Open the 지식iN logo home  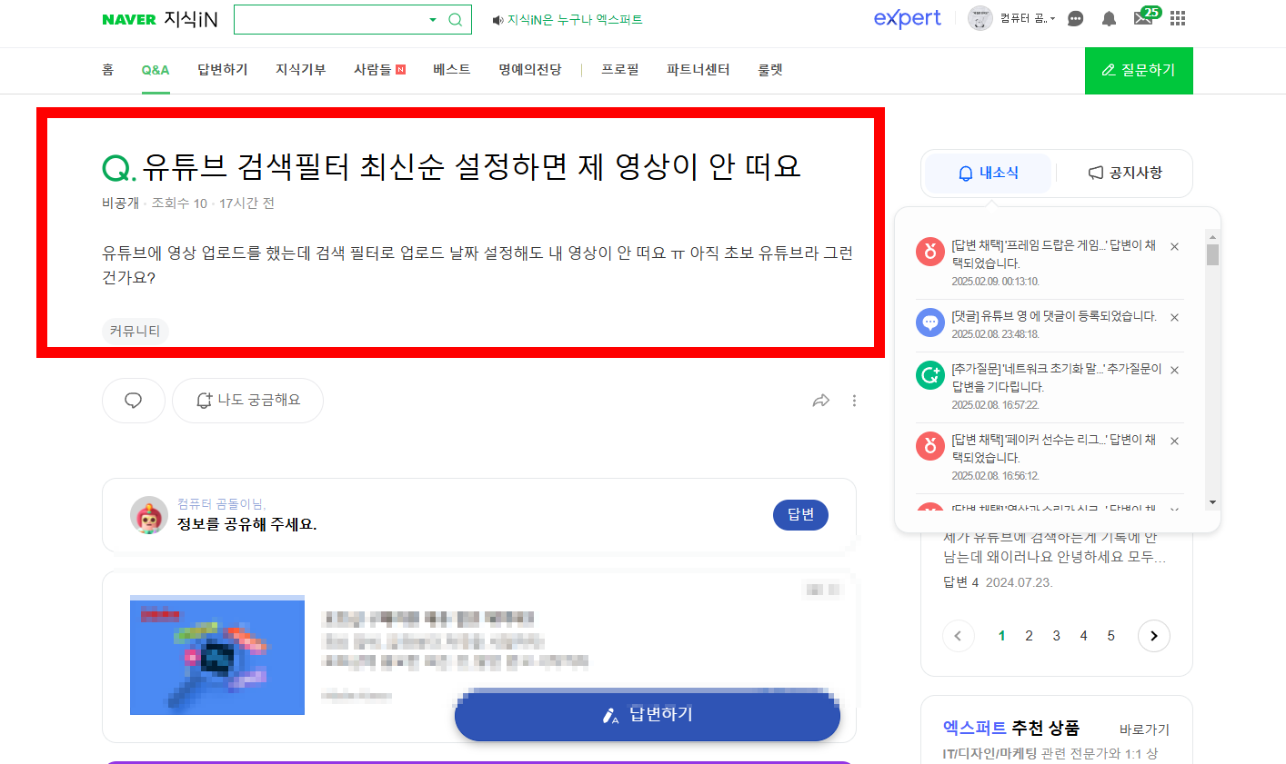pyautogui.click(x=191, y=20)
